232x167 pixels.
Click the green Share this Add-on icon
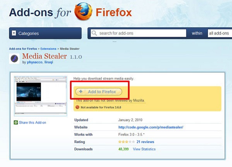point(16,122)
